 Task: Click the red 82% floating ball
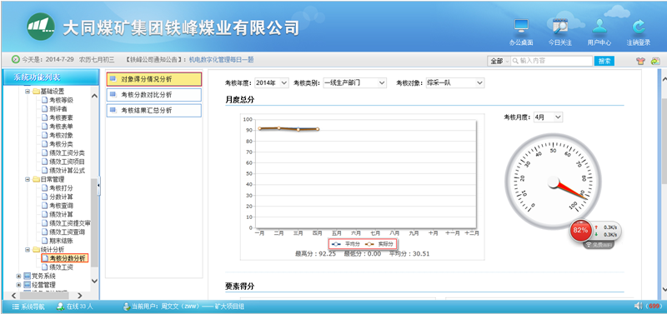point(580,231)
